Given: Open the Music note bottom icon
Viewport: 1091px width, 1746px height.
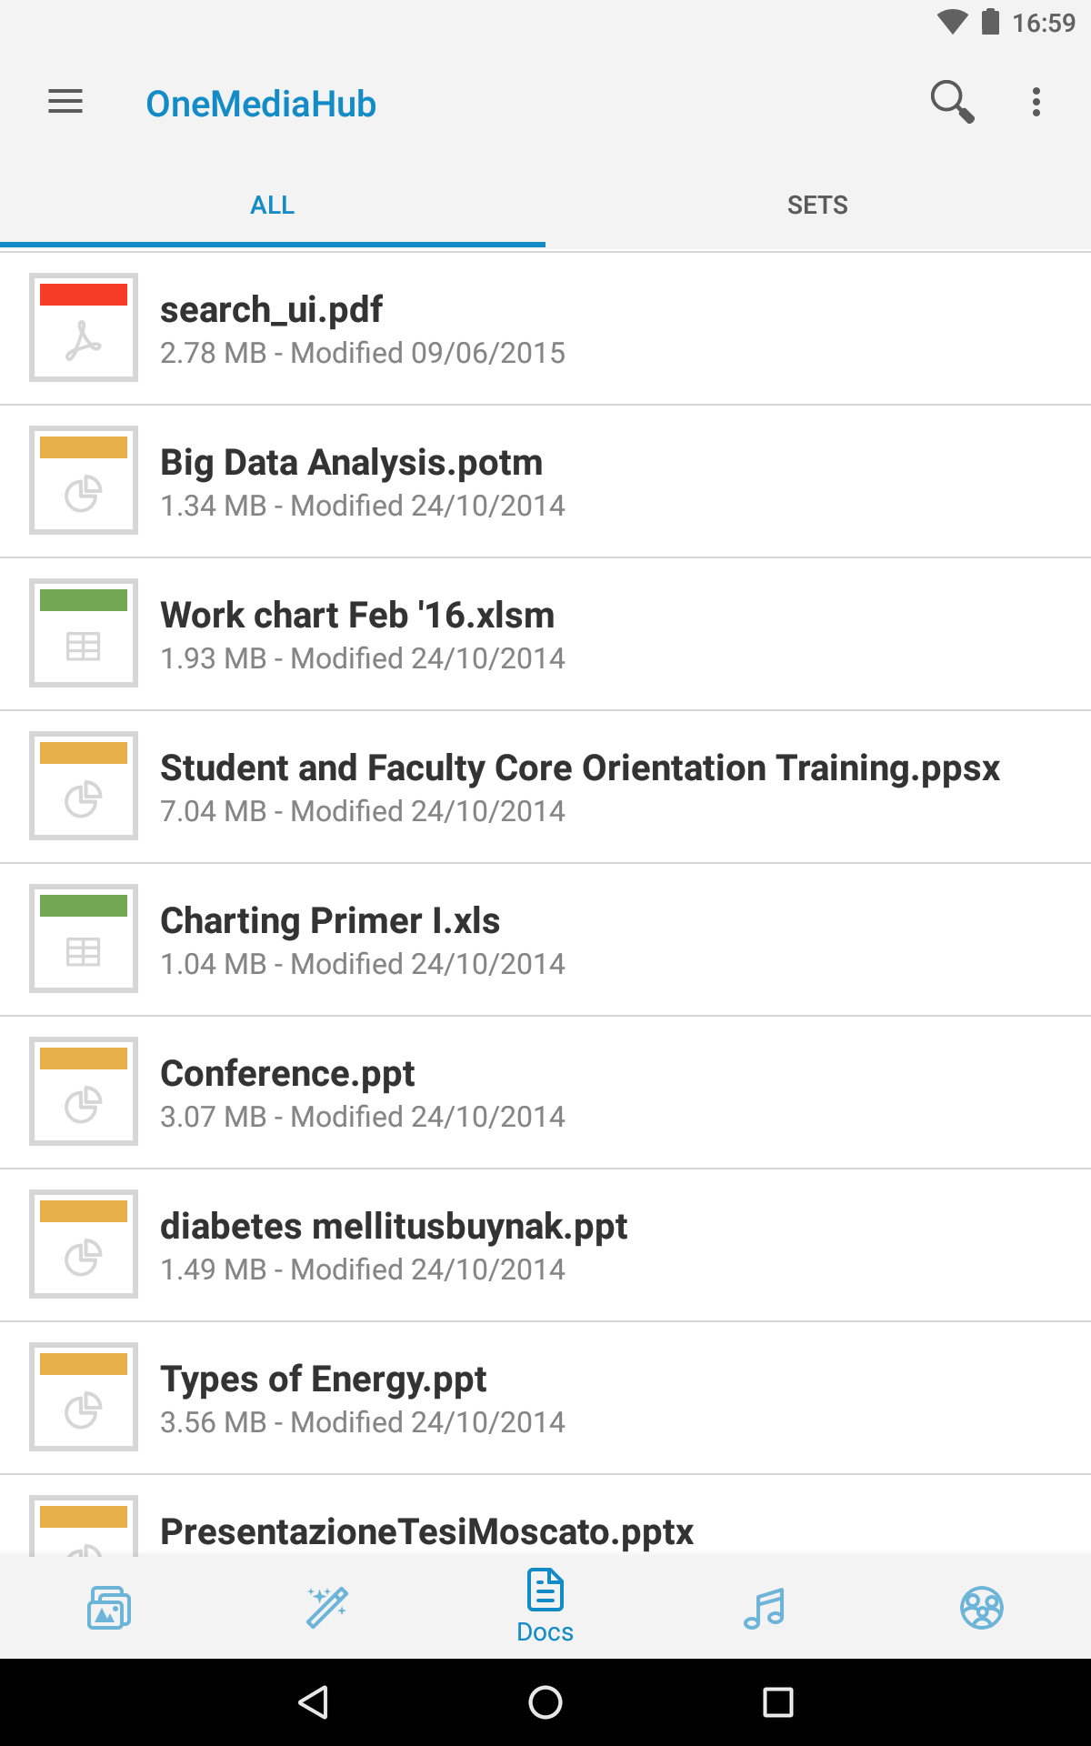Looking at the screenshot, I should (764, 1607).
